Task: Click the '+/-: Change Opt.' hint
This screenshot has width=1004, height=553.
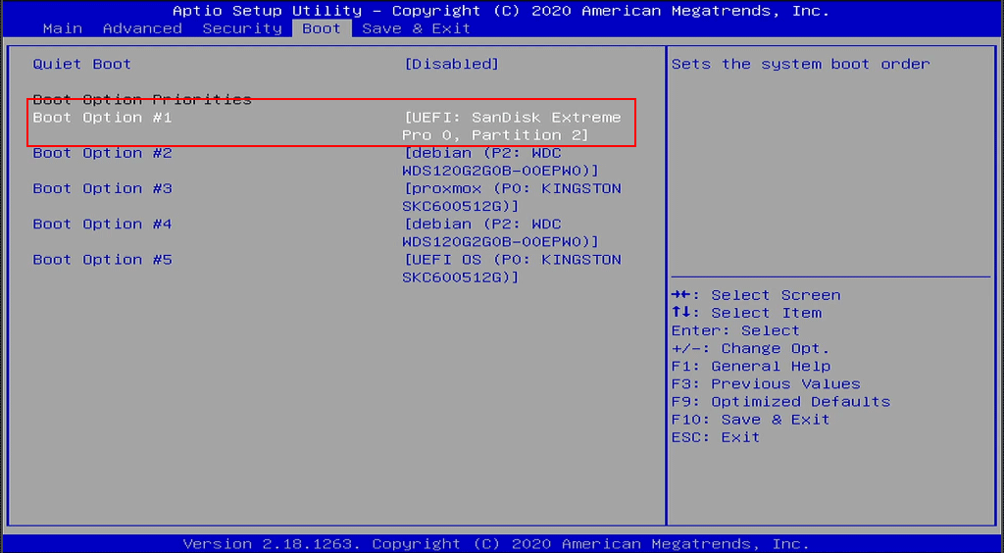Action: [750, 349]
